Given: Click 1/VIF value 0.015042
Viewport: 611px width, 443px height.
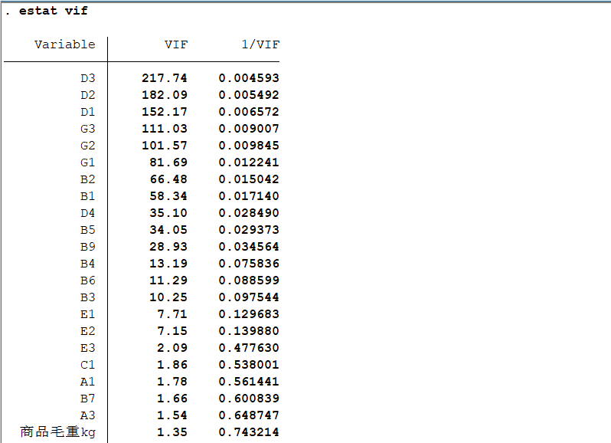Looking at the screenshot, I should tap(249, 179).
